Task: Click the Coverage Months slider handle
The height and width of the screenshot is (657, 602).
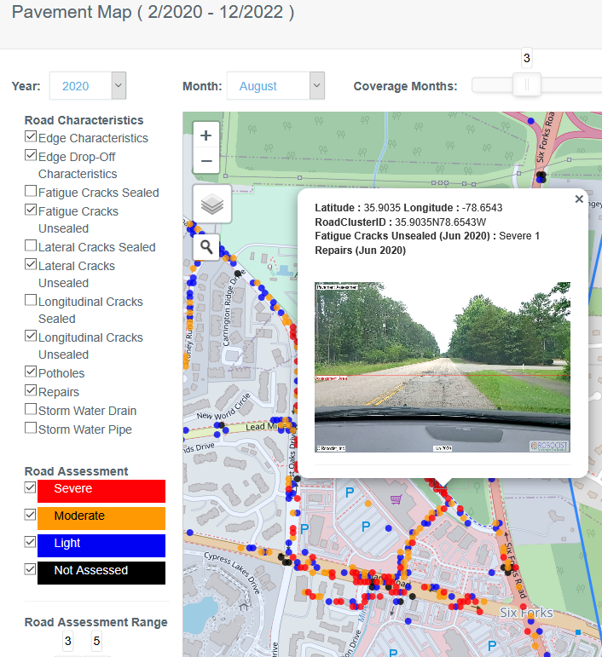Action: tap(527, 84)
